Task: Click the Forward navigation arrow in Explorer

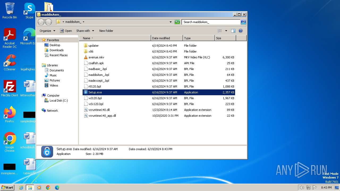Action: coord(48,22)
